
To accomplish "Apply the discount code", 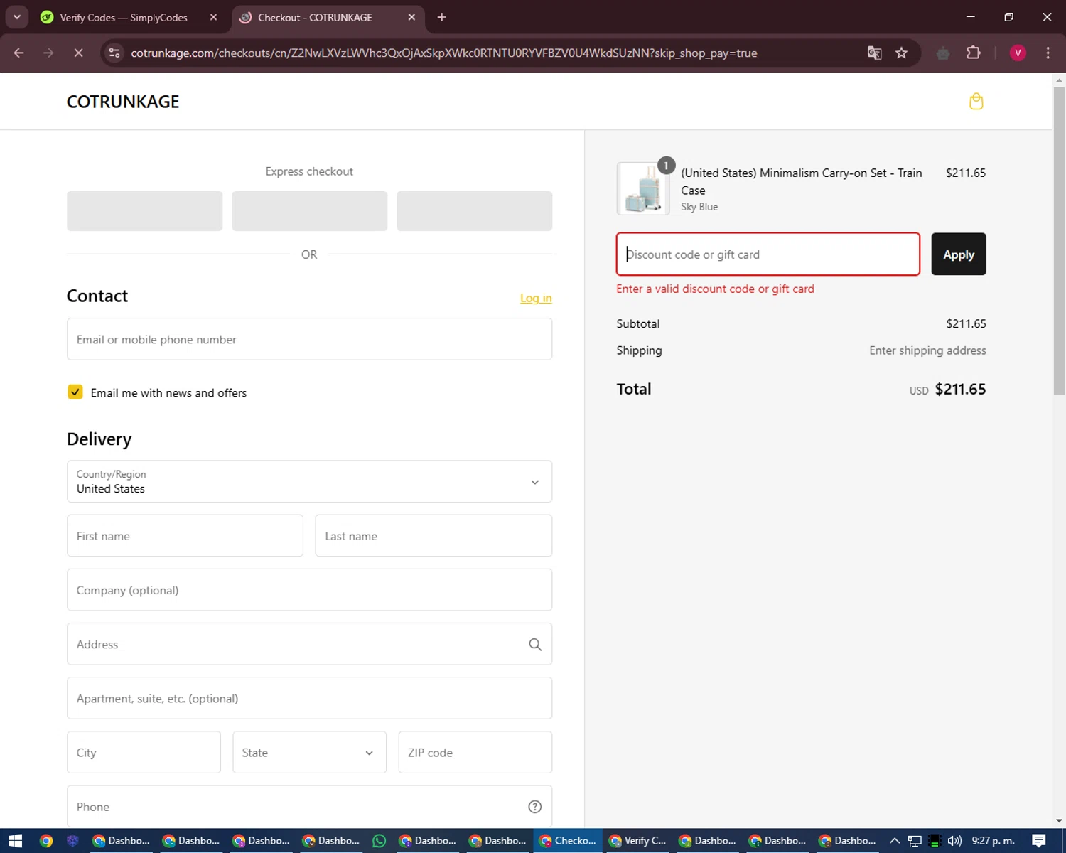I will coord(959,254).
